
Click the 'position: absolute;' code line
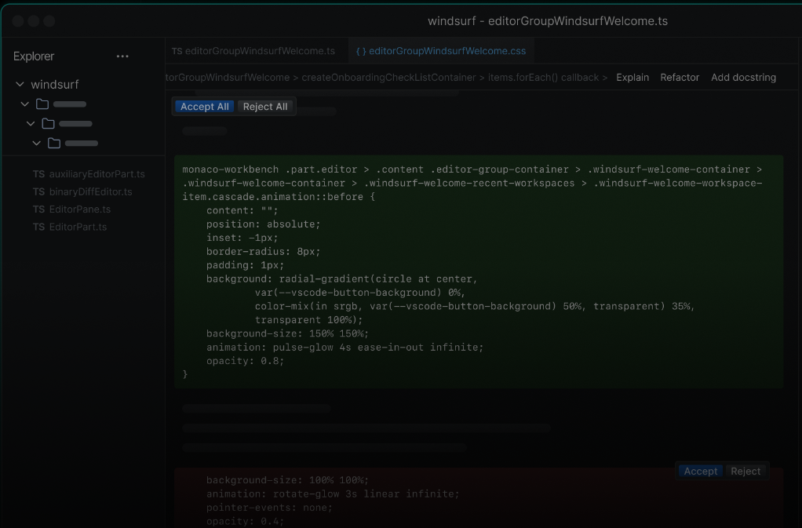(264, 224)
